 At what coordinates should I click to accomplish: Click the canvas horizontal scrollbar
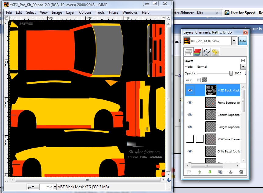coord(88,180)
